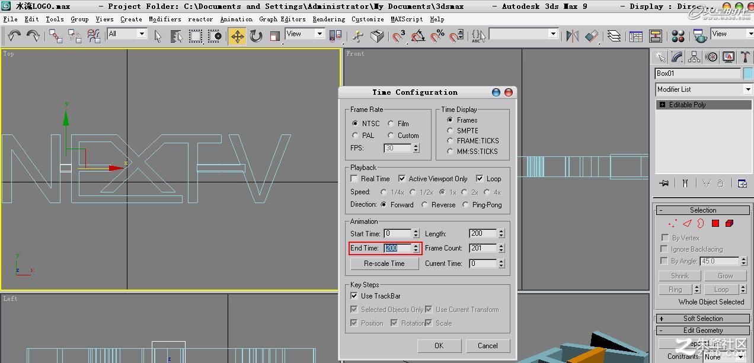Click the End Time input field

point(398,248)
